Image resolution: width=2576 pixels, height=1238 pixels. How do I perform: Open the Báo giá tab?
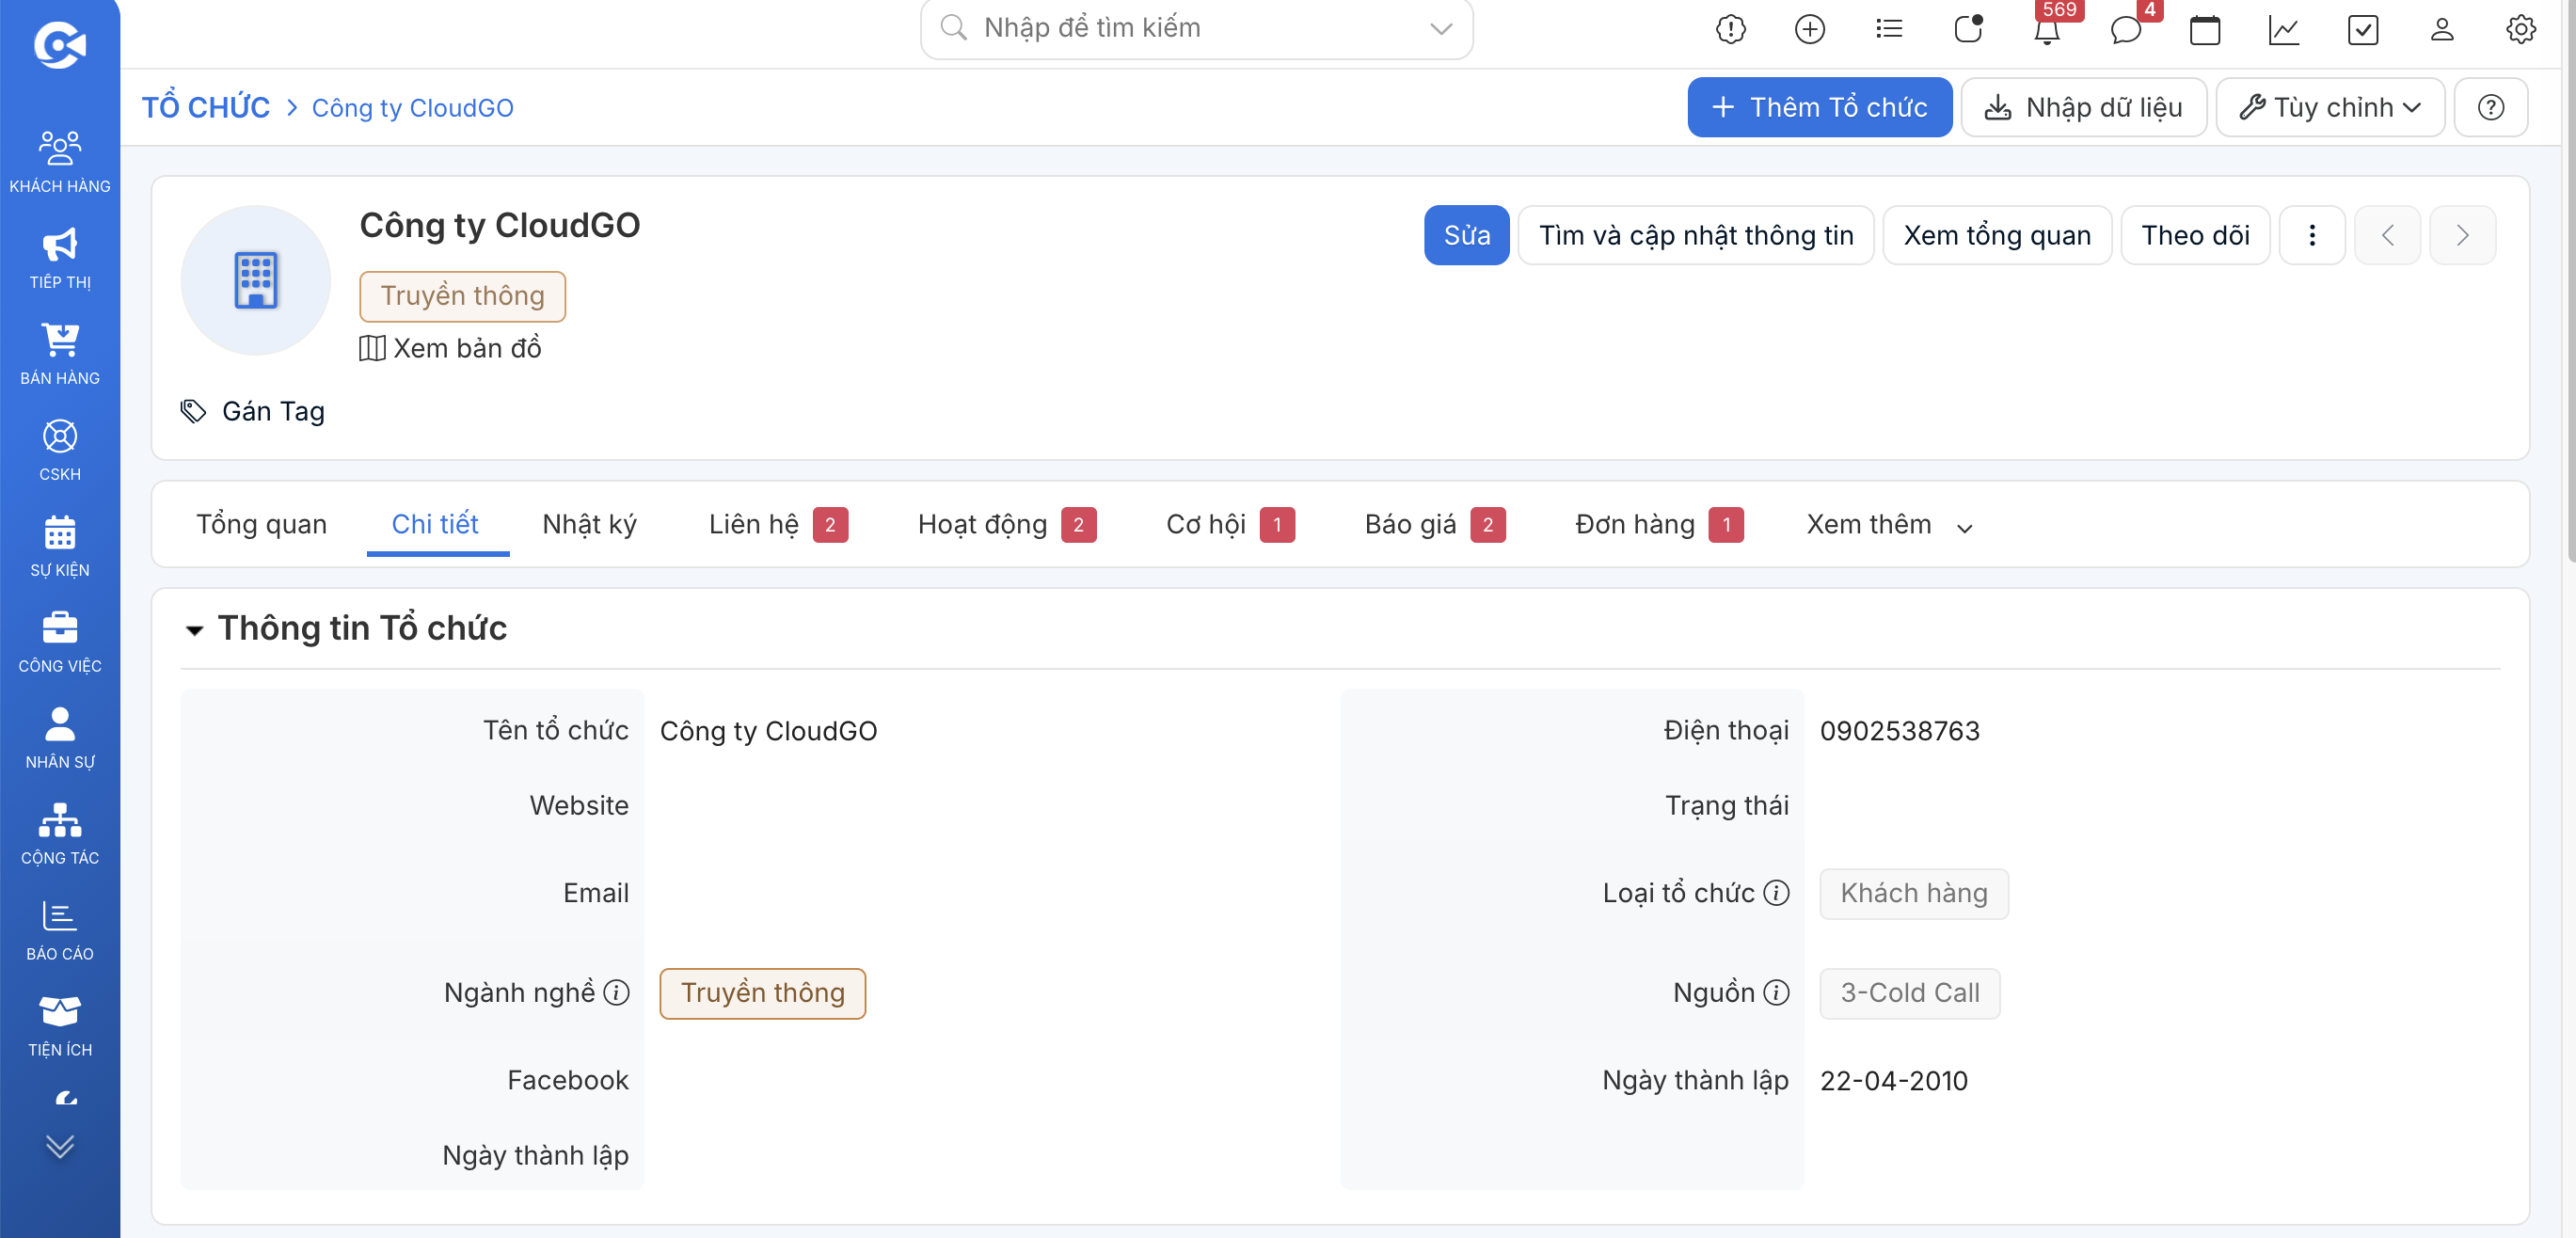tap(1434, 524)
